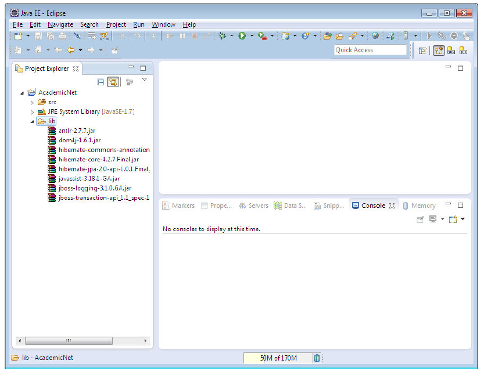The width and height of the screenshot is (484, 371).
Task: Select antlr-2.7.7.jar in lib
Action: [77, 131]
